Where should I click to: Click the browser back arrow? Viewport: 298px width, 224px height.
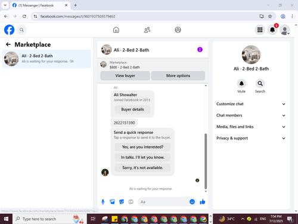coord(6,16)
